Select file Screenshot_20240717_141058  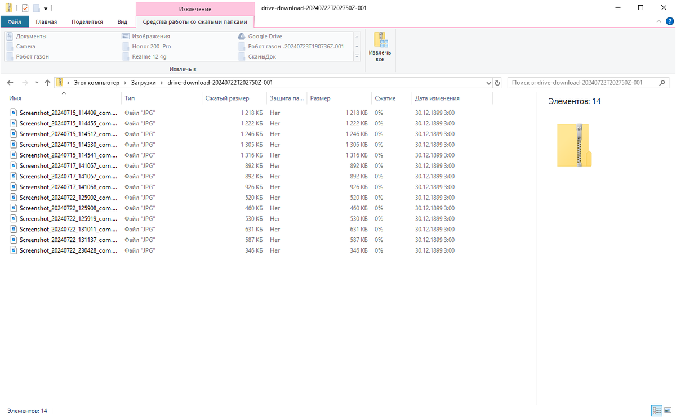click(68, 187)
